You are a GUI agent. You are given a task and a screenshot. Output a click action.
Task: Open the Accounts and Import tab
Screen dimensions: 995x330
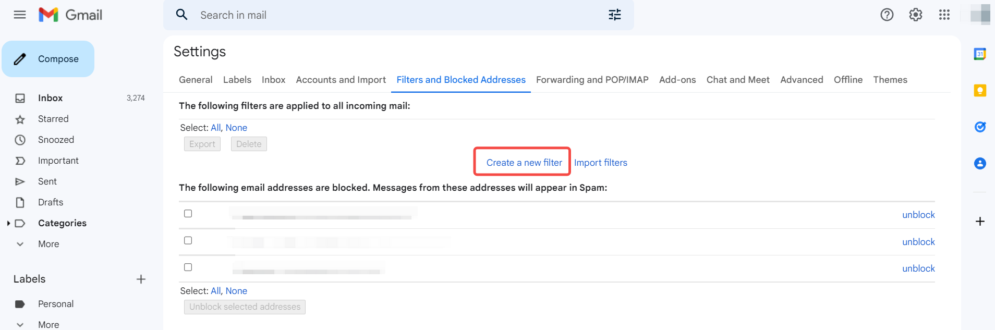click(341, 80)
